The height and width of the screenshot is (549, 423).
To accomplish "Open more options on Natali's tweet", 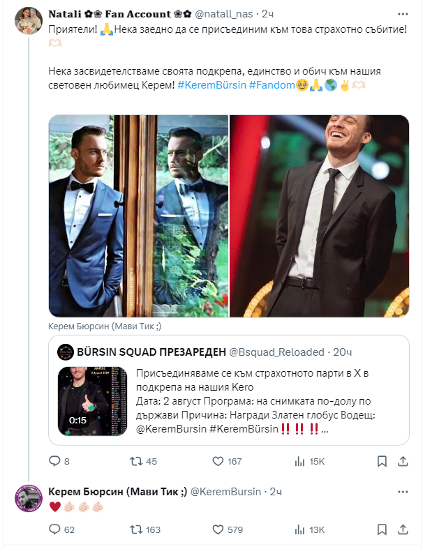I will point(403,14).
